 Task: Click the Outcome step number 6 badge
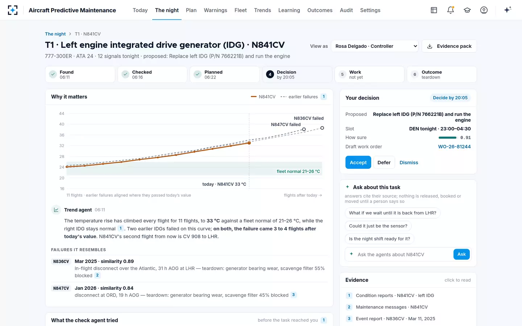pyautogui.click(x=415, y=74)
